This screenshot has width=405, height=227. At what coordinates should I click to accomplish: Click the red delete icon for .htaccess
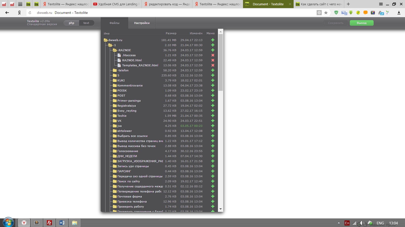tap(213, 55)
